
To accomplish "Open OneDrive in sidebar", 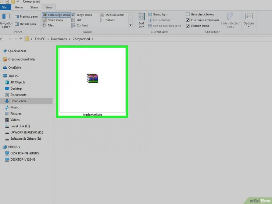I will [15, 68].
